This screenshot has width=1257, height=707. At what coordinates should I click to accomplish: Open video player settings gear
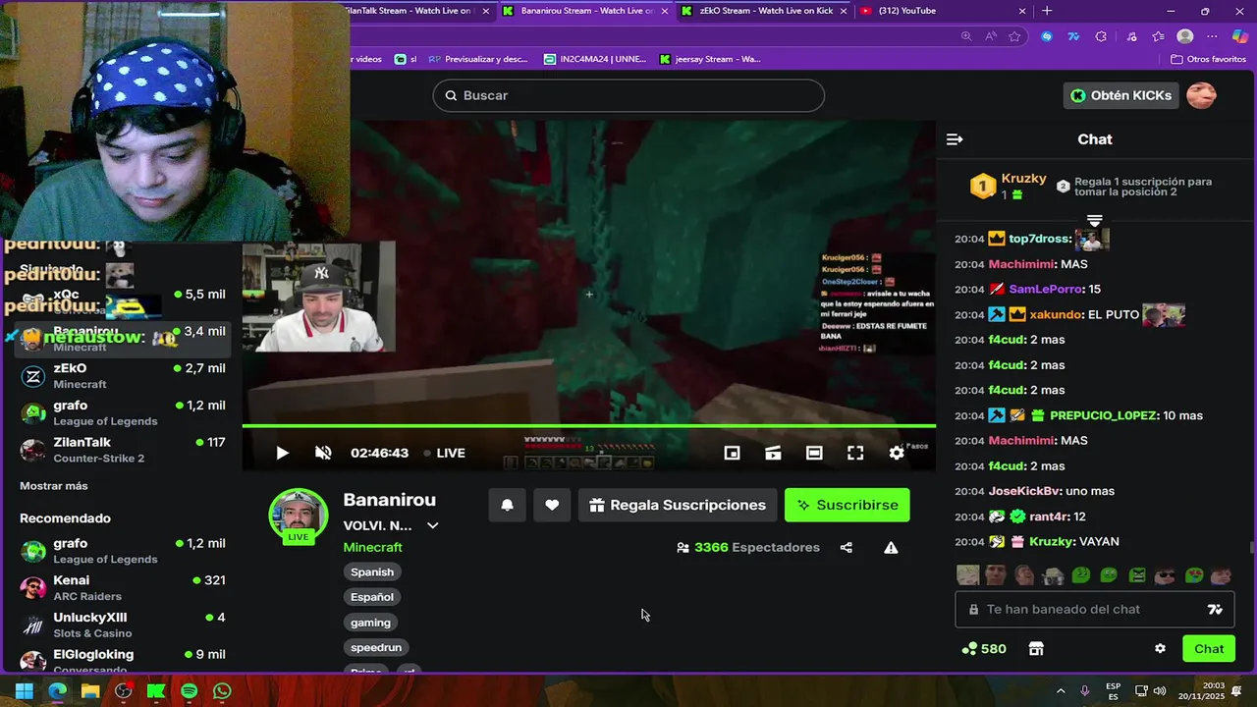click(897, 453)
